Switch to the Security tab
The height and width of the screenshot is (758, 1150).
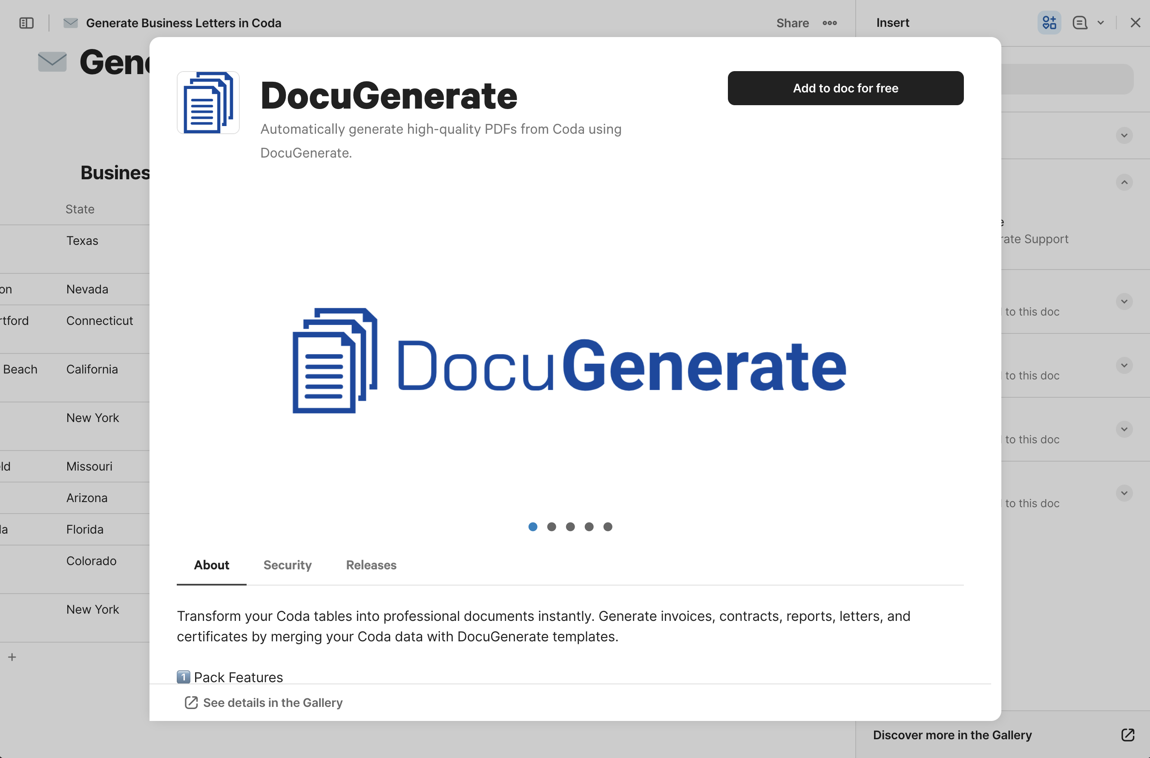(x=287, y=565)
